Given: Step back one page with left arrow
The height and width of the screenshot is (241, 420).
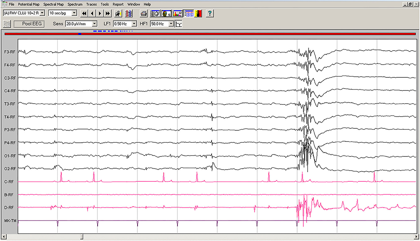Looking at the screenshot, I should coord(92,14).
